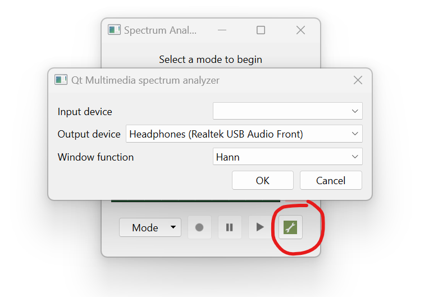Viewport: 438px width, 297px height.
Task: Open the Window function dropdown
Action: pos(288,157)
